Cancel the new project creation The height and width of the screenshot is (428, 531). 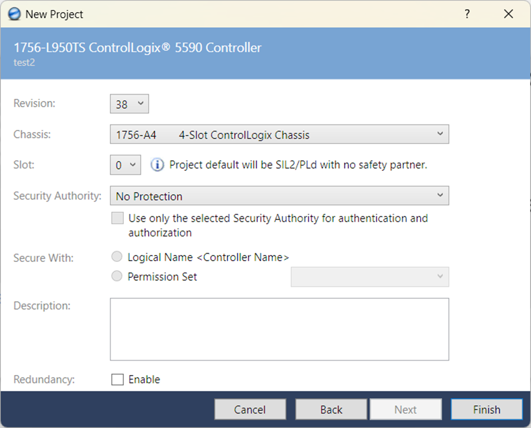pyautogui.click(x=250, y=409)
